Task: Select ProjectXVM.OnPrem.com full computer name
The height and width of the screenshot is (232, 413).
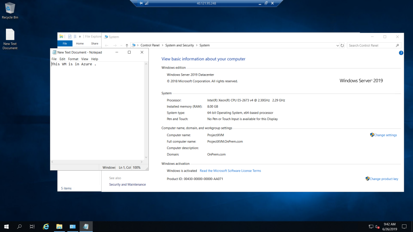Action: [x=225, y=141]
